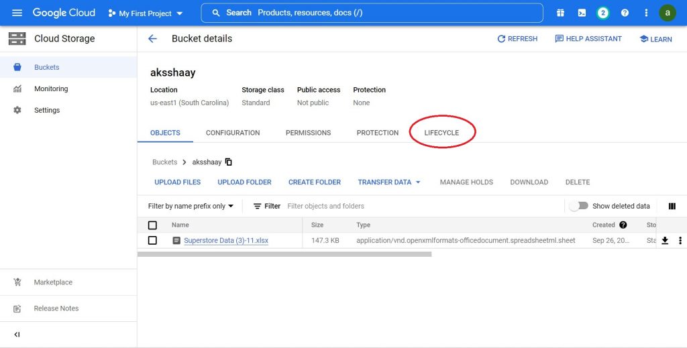Open notifications badge showing 2
Image resolution: width=687 pixels, height=348 pixels.
point(603,13)
